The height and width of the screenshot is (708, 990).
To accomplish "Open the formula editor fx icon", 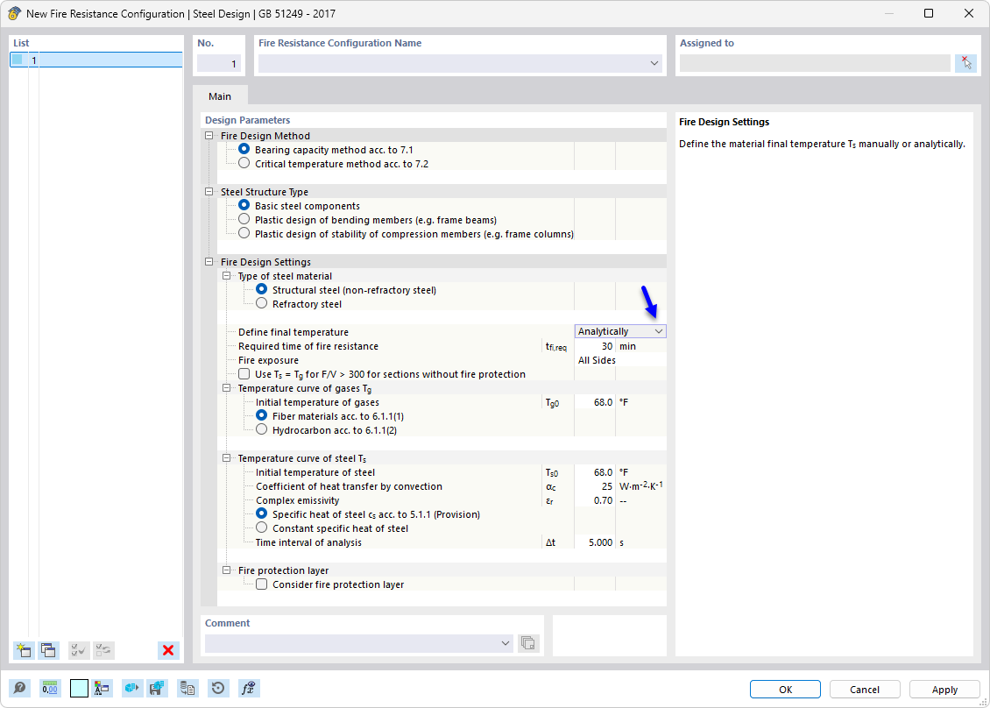I will coord(248,688).
